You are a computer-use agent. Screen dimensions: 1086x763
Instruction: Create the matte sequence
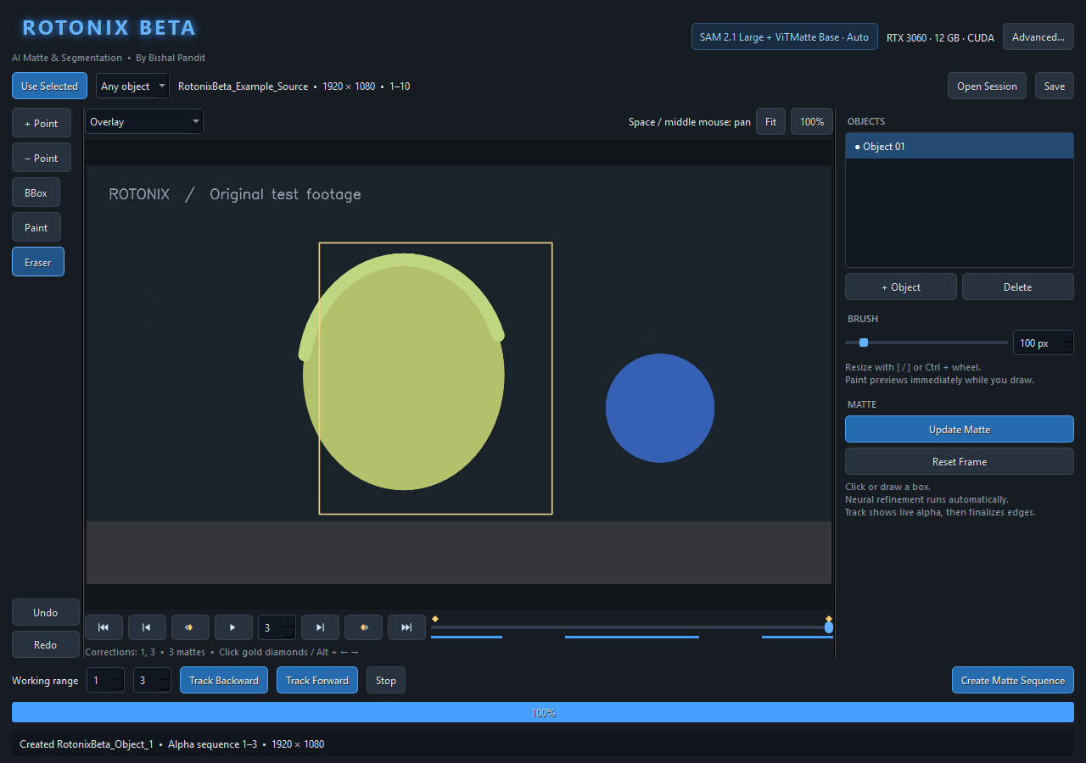pyautogui.click(x=1013, y=681)
